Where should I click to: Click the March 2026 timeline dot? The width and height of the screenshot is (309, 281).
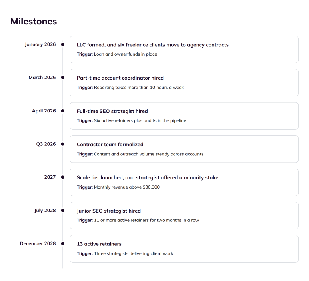pyautogui.click(x=63, y=78)
